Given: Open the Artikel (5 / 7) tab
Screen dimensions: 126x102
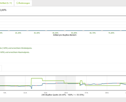Looking at the screenshot, I should (x=6, y=3).
